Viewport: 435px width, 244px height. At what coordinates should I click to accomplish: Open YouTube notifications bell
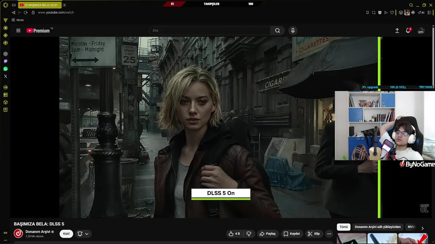point(408,30)
